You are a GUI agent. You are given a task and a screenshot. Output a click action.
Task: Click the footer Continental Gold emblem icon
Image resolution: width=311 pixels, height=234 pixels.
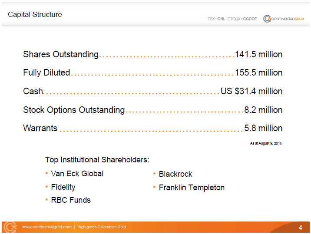(x=10, y=227)
